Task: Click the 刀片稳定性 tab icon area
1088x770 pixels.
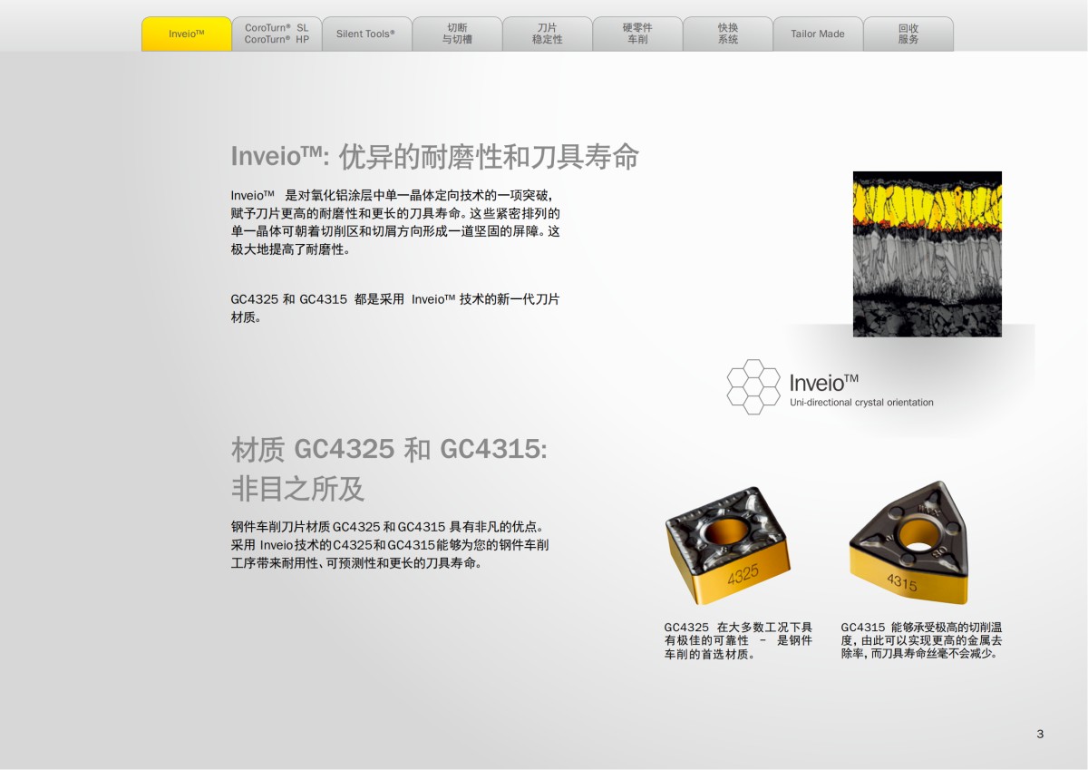Action: click(x=547, y=34)
